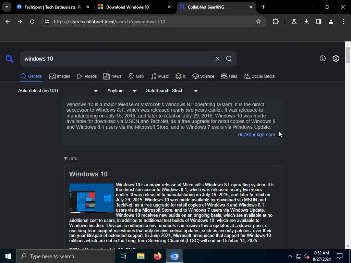Switch to Download Windows 10 tab

coord(134,7)
